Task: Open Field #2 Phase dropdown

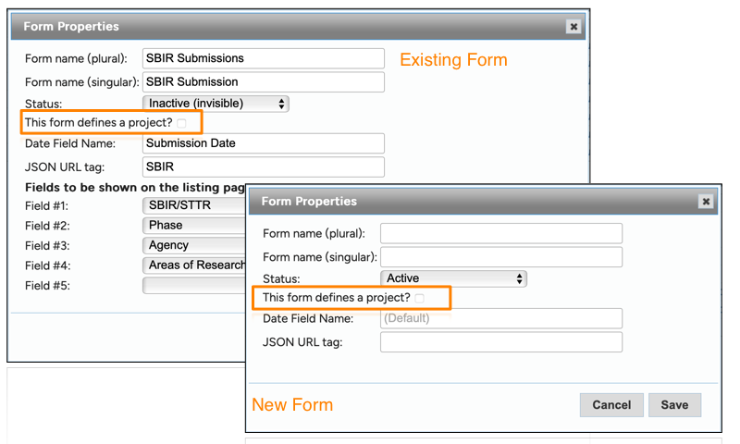Action: pyautogui.click(x=194, y=226)
